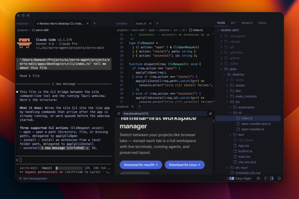Image resolution: width=299 pixels, height=199 pixels.
Task: Click the Claude Code prompt input
Action: click(64, 160)
